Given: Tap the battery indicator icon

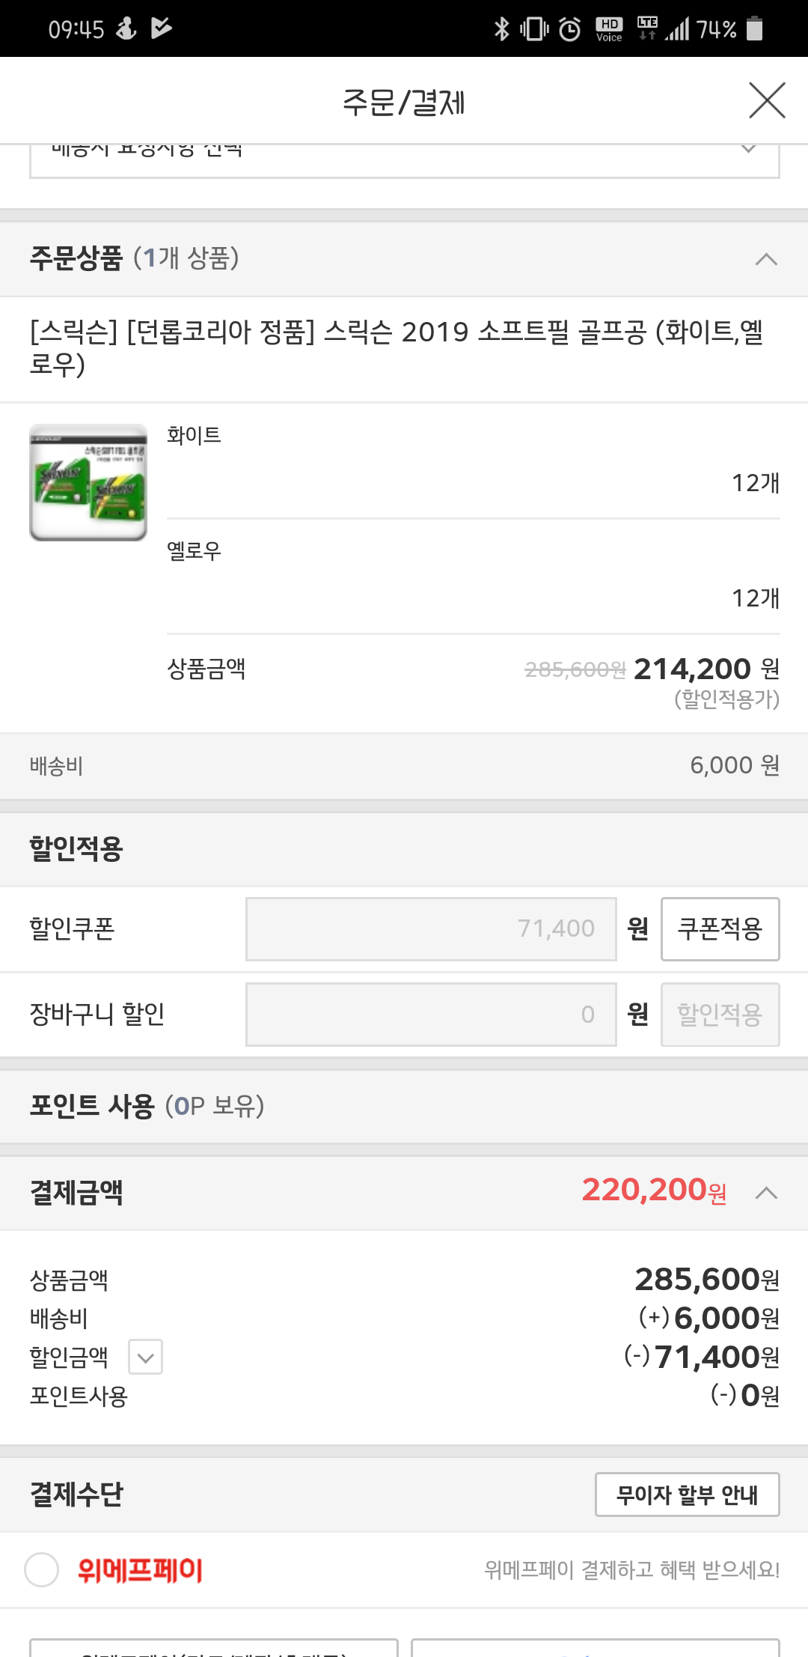Looking at the screenshot, I should [755, 29].
